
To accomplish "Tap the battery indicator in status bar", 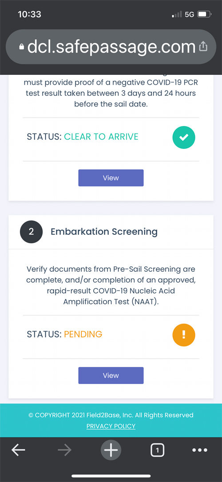I will tap(204, 14).
